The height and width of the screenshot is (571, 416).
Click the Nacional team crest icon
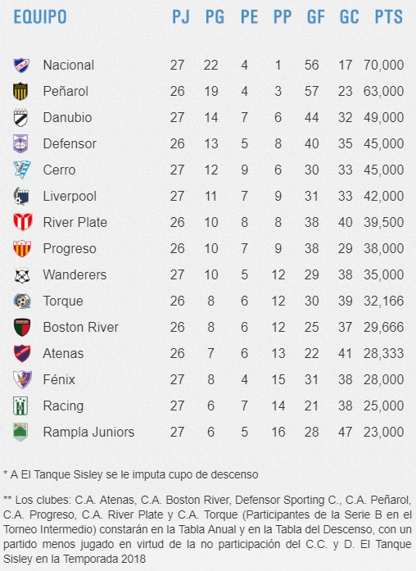tap(21, 66)
